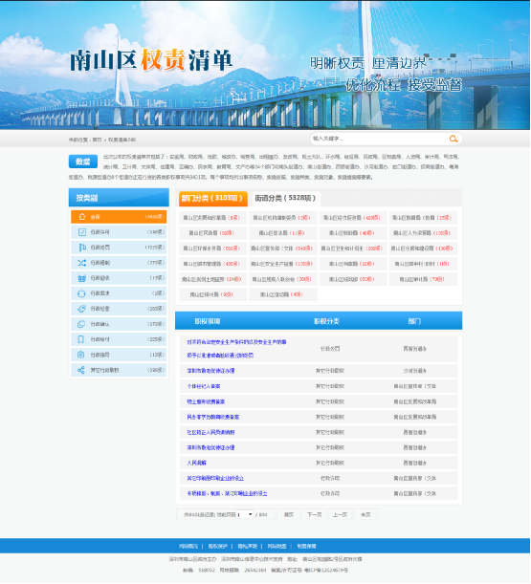The width and height of the screenshot is (531, 584).
Task: Click the basket icon for 行政征收
Action: (x=81, y=278)
